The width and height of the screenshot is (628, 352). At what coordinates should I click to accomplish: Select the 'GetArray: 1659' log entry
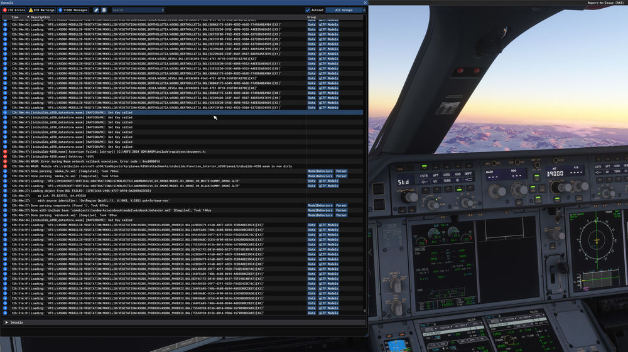[183, 157]
